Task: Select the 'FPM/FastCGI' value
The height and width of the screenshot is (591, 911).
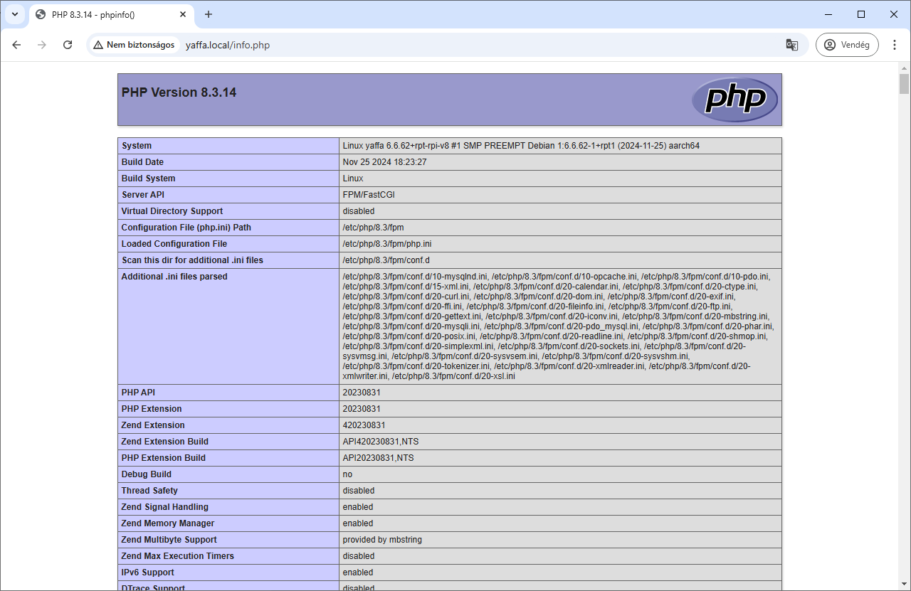Action: coord(369,195)
